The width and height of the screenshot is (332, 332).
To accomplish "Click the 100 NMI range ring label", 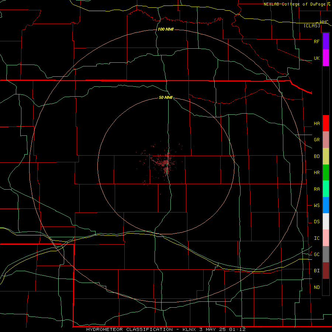I will 166,29.
